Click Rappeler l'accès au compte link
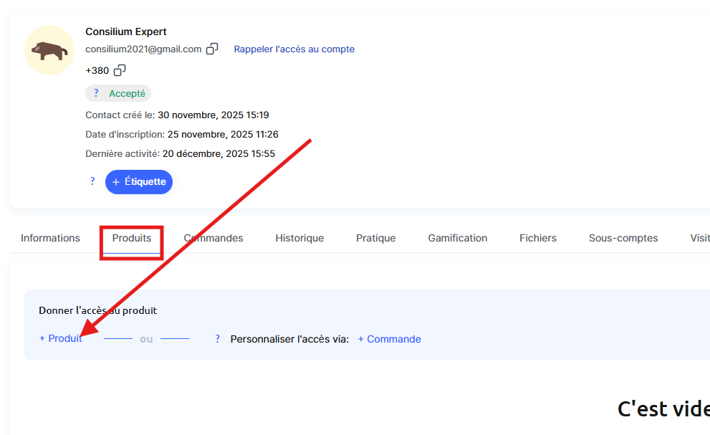This screenshot has height=435, width=710. [294, 49]
